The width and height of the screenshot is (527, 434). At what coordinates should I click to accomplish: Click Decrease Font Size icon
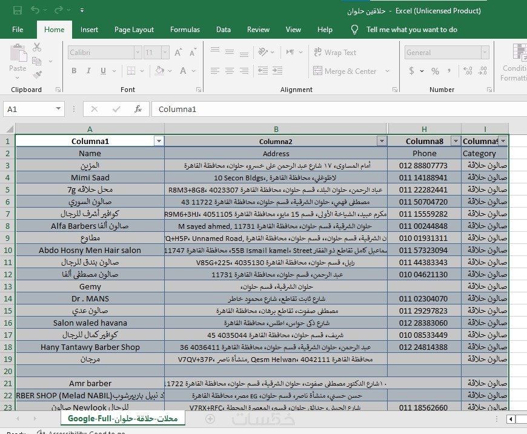[193, 53]
